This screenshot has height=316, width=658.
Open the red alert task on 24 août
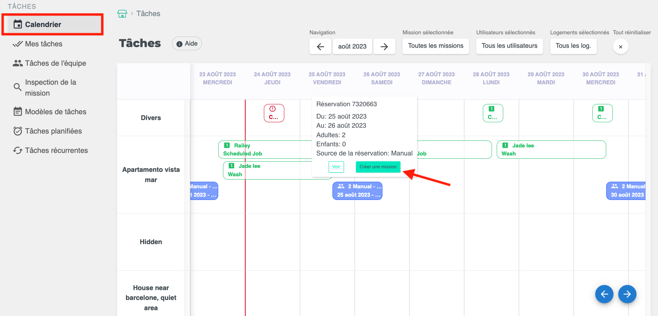point(274,113)
